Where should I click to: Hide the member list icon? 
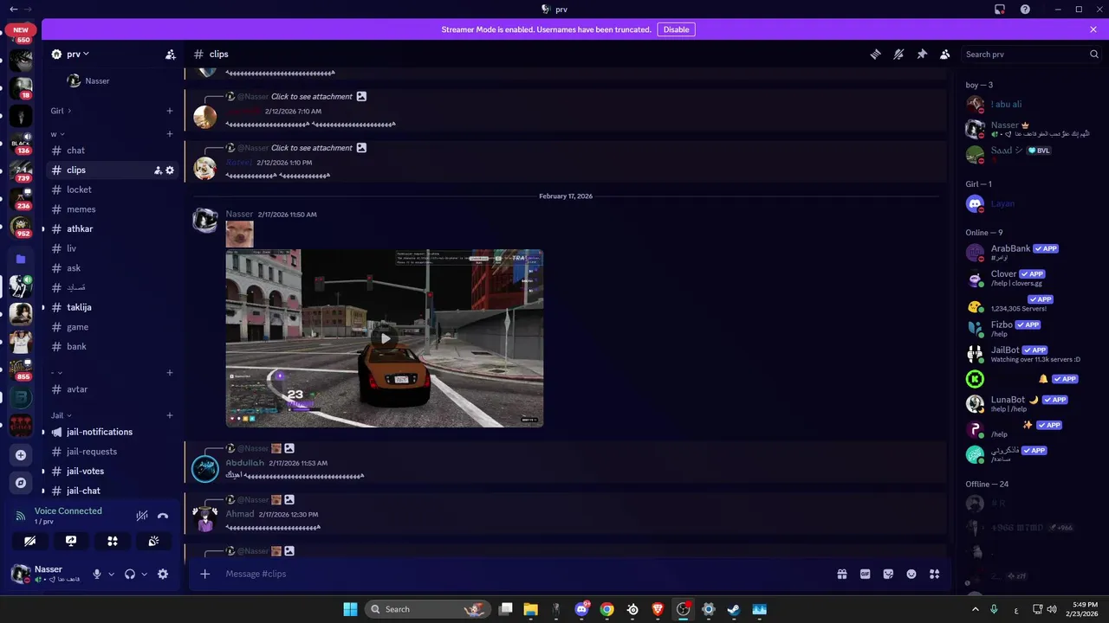(945, 54)
